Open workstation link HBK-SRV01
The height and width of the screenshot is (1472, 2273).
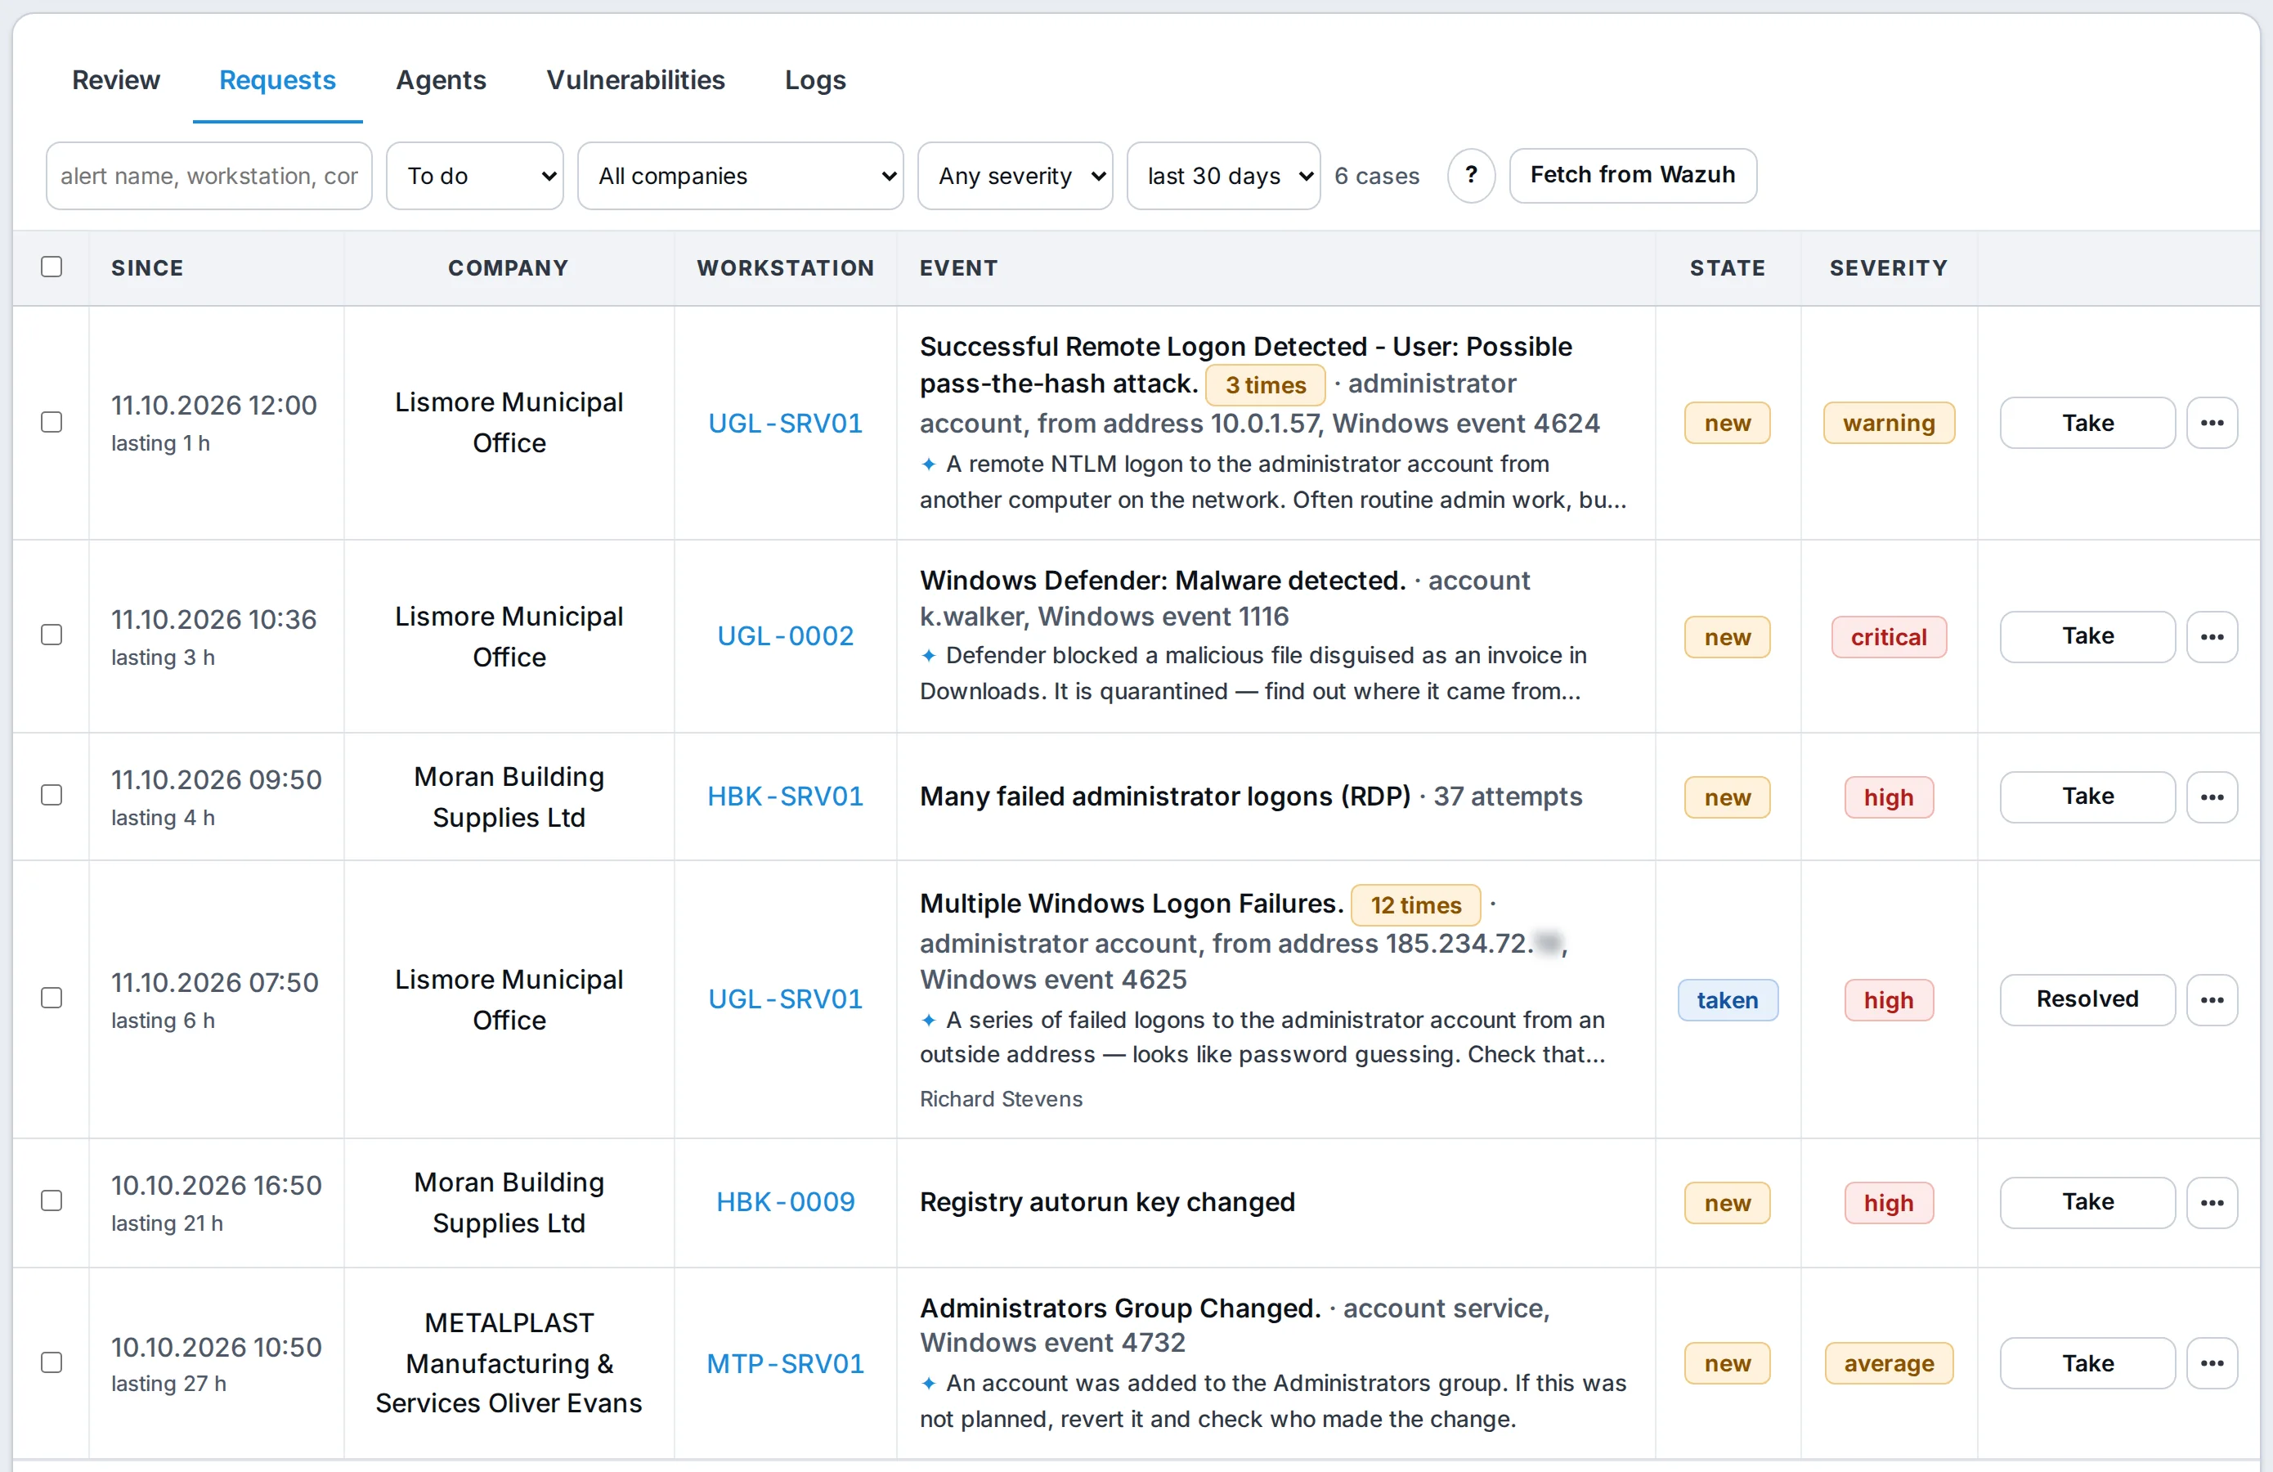pyautogui.click(x=785, y=797)
